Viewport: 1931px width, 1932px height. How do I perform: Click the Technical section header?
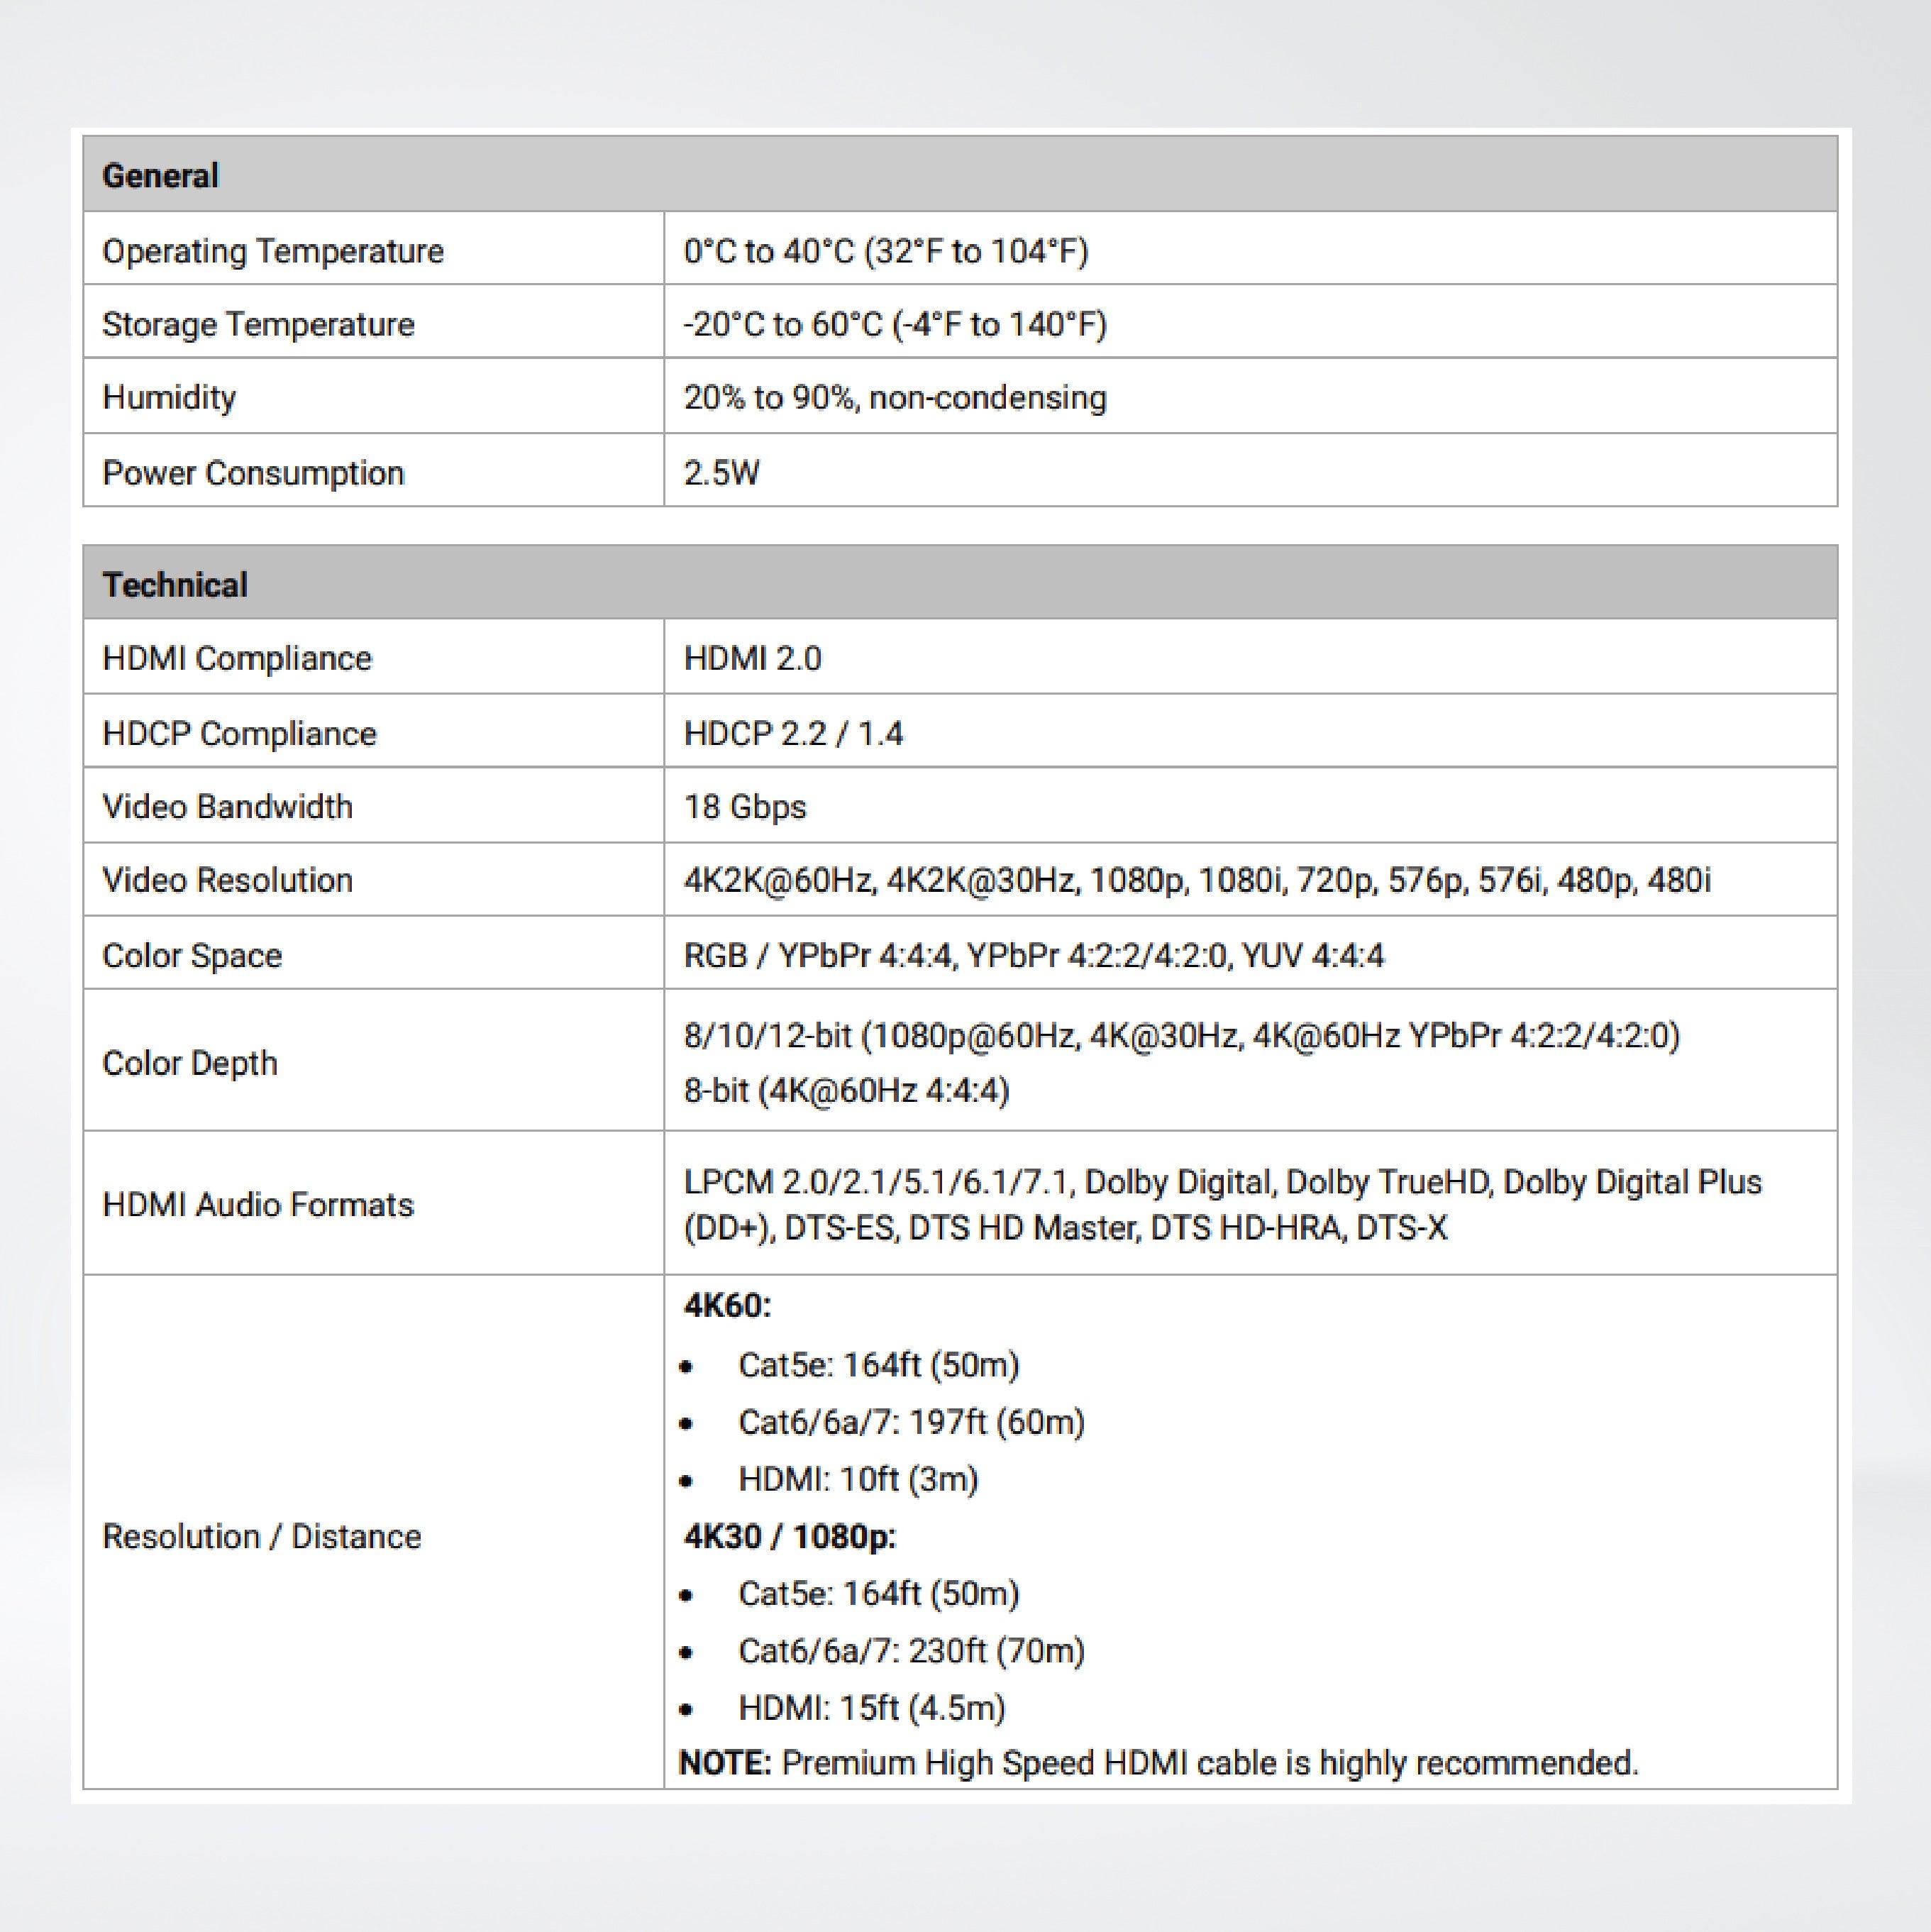click(175, 585)
